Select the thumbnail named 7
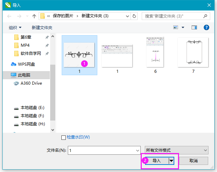 [193, 54]
